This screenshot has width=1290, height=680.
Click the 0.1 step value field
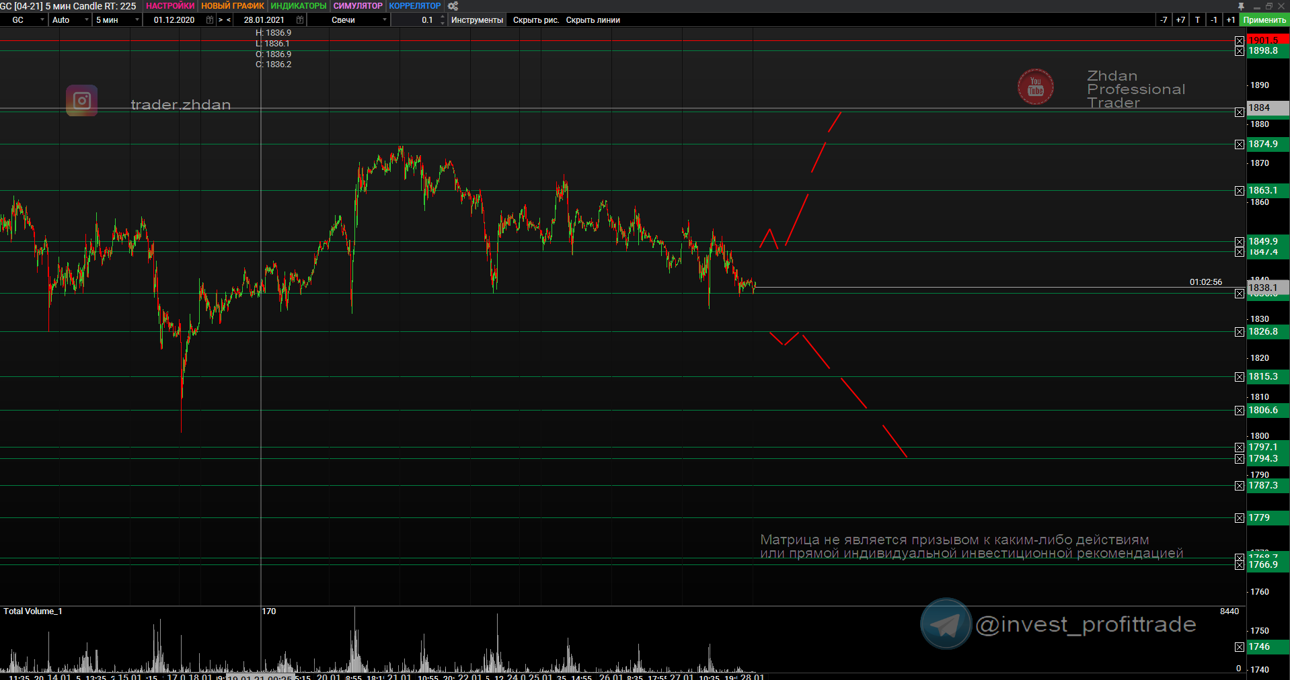pyautogui.click(x=415, y=20)
